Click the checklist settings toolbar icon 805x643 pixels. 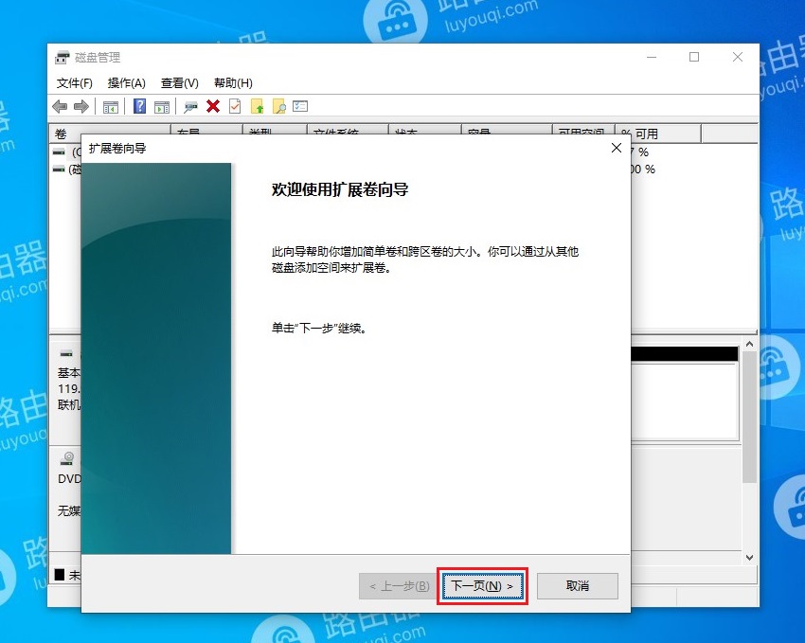pos(300,106)
